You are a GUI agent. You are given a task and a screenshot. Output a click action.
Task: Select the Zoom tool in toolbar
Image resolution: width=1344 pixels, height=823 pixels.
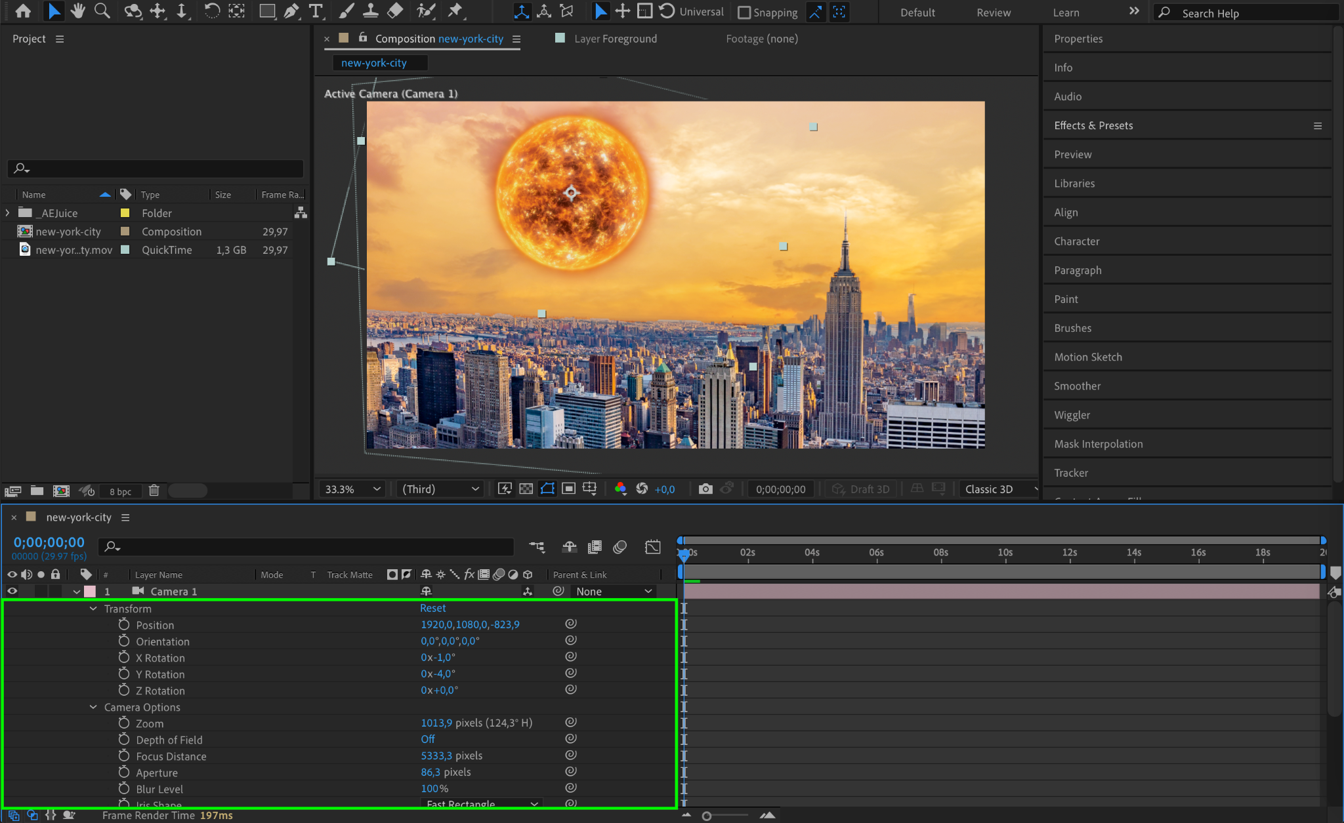tap(102, 11)
